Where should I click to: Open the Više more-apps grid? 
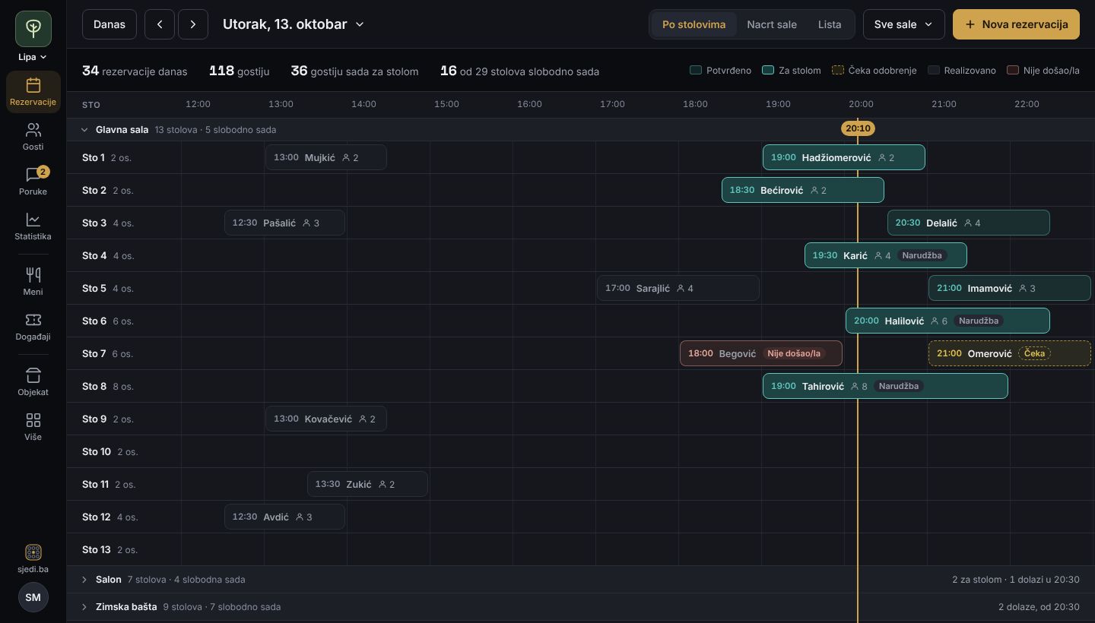(x=33, y=427)
